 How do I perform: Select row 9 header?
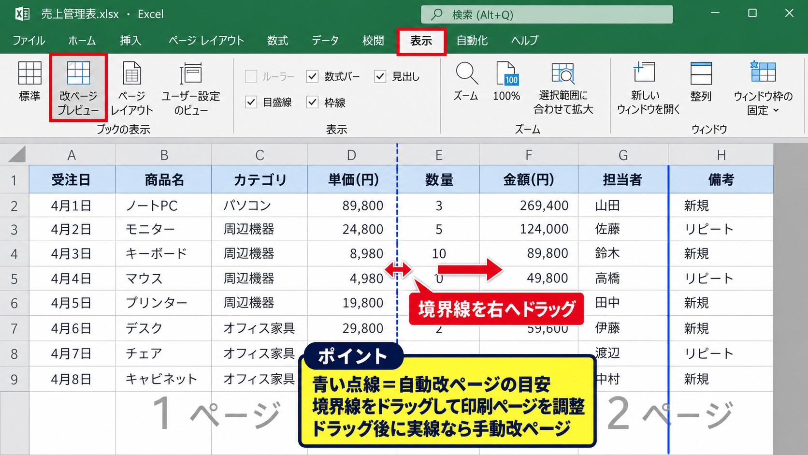point(14,379)
